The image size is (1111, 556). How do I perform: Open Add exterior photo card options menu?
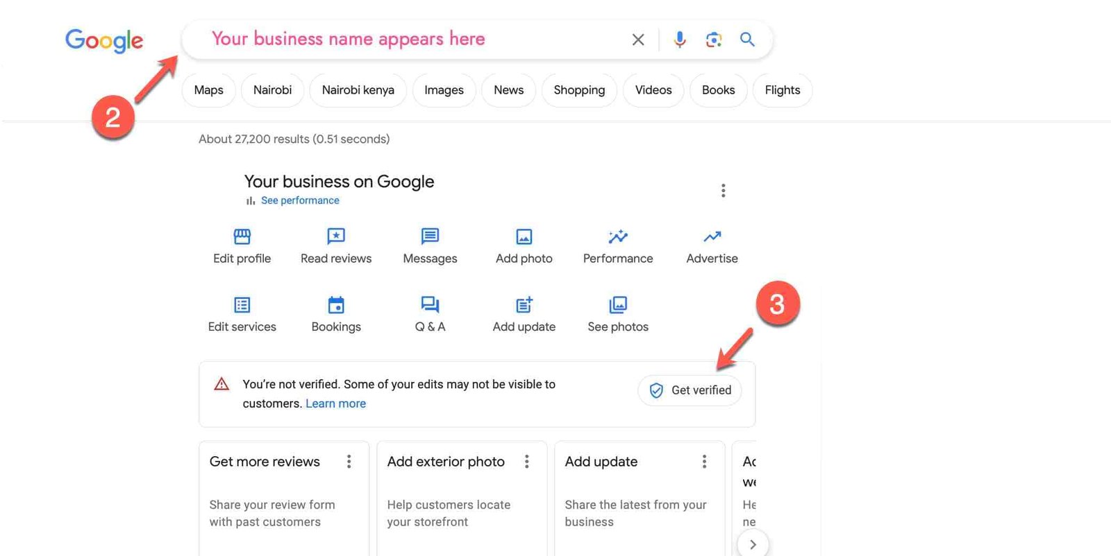tap(526, 462)
